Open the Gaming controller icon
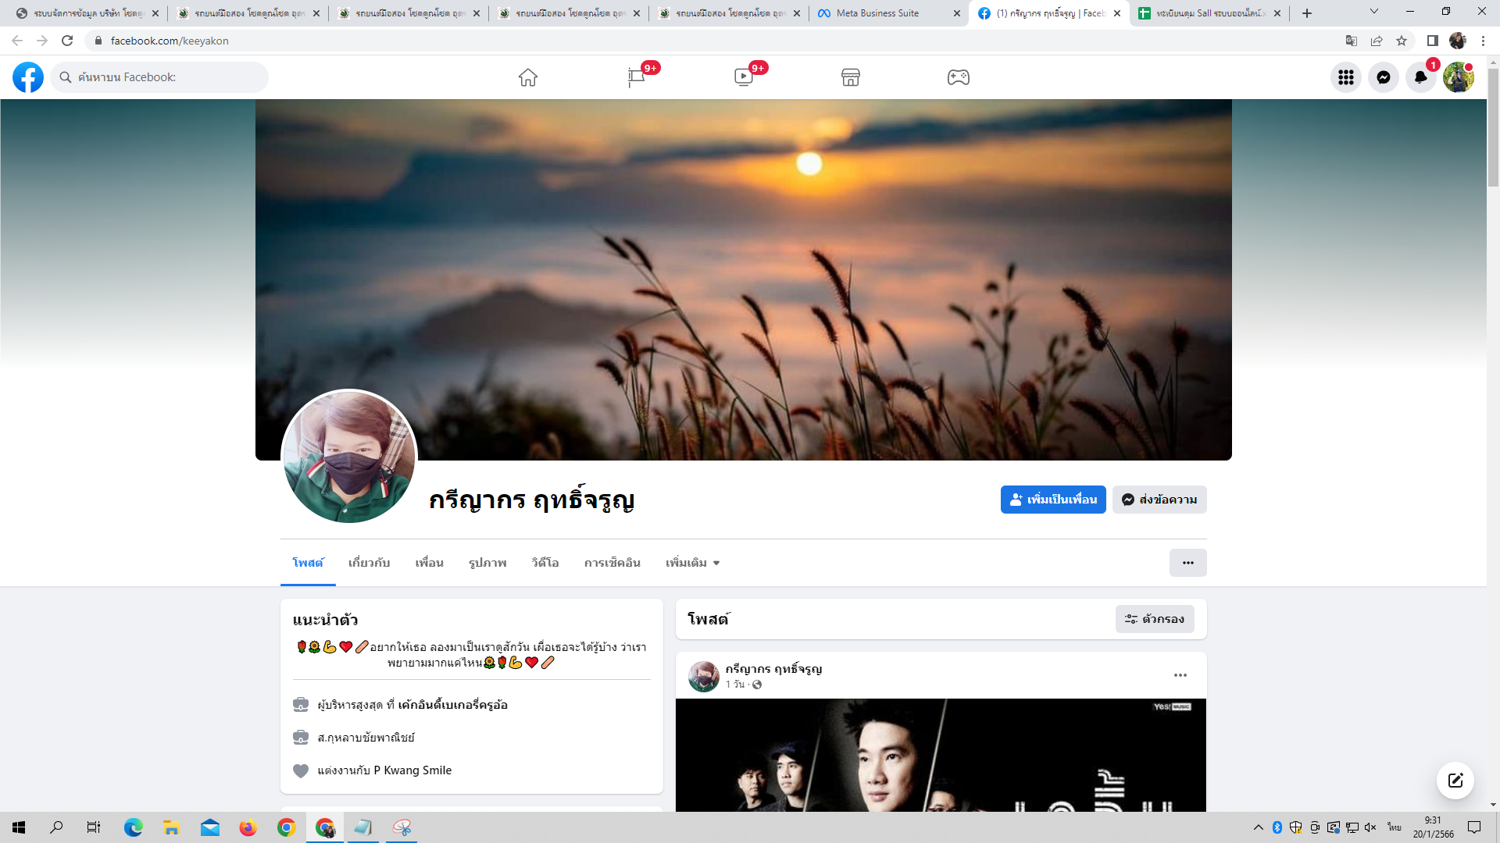This screenshot has width=1500, height=843. (959, 77)
